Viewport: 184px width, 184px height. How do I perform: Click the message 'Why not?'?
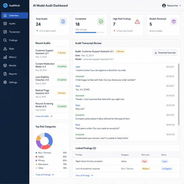(x=80, y=109)
